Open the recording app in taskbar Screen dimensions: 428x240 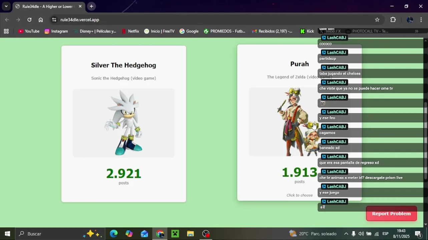[x=206, y=234]
